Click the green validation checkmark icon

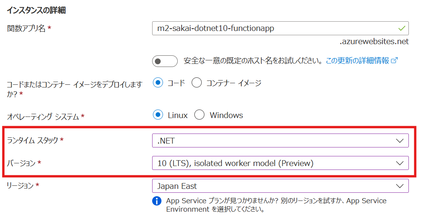point(401,28)
